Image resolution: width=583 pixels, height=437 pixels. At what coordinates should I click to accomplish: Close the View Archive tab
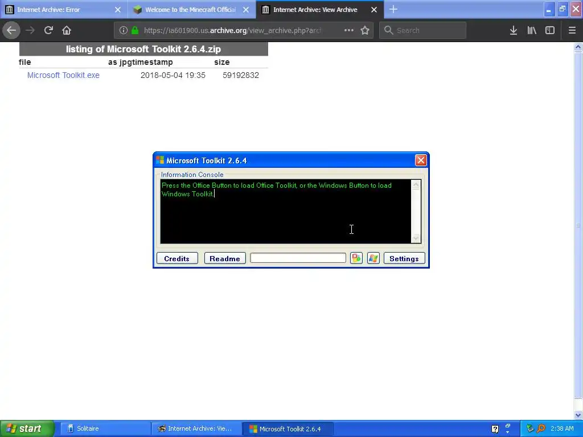374,10
